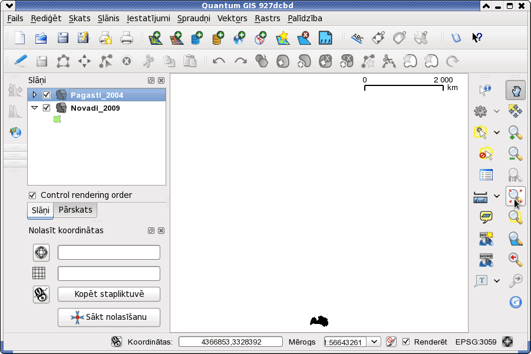Select the Move Feature arrows tool
The height and width of the screenshot is (354, 531).
[84, 61]
